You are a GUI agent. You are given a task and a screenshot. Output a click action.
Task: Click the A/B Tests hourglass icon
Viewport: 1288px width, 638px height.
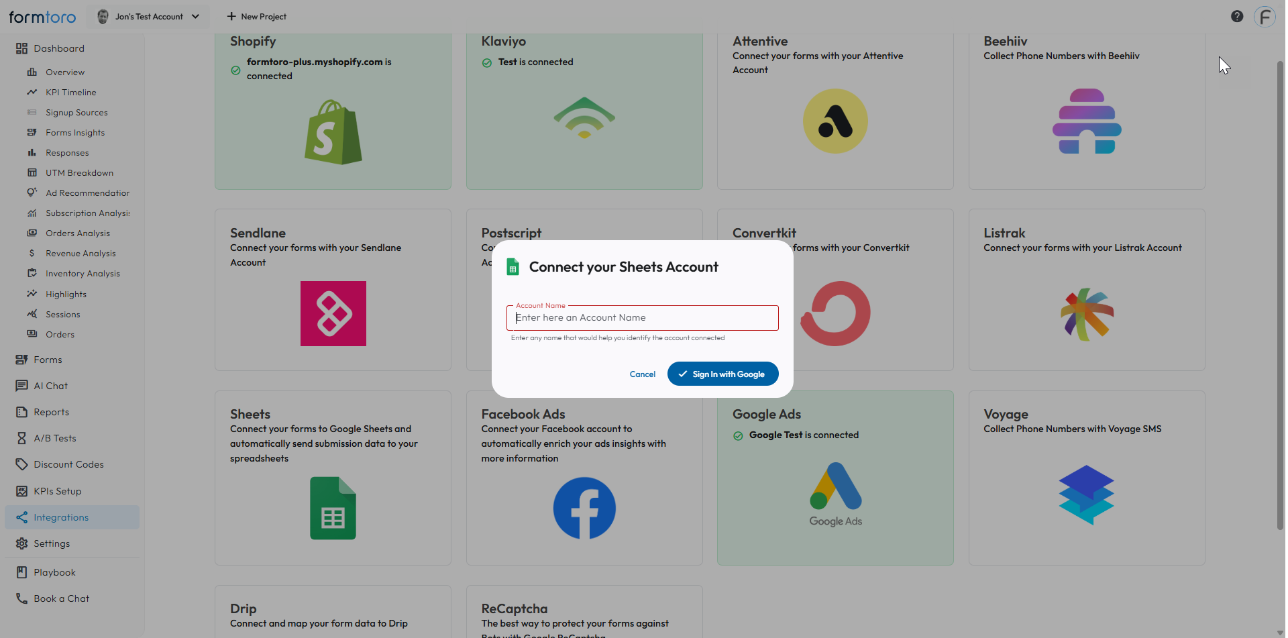coord(21,438)
